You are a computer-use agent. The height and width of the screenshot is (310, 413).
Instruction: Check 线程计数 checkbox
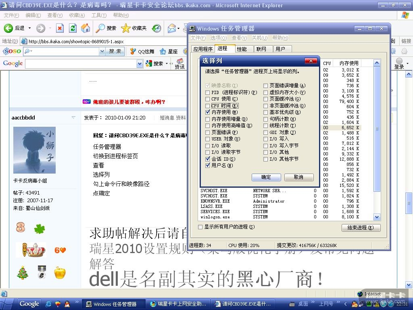pyautogui.click(x=265, y=126)
